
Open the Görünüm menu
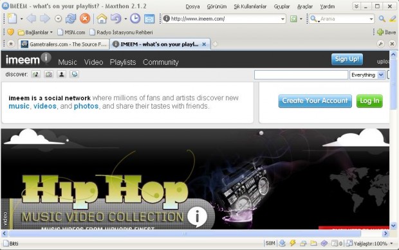click(x=216, y=6)
